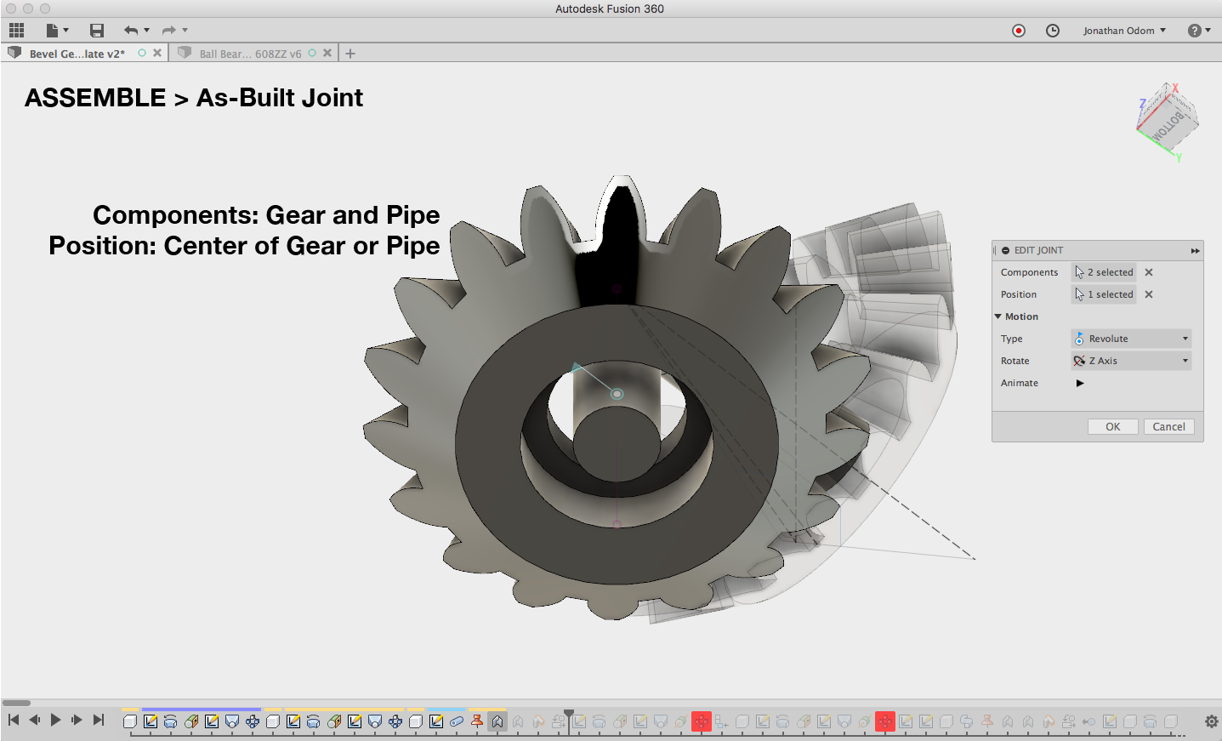Open timeline settings gear
Image resolution: width=1222 pixels, height=741 pixels.
coord(1212,721)
